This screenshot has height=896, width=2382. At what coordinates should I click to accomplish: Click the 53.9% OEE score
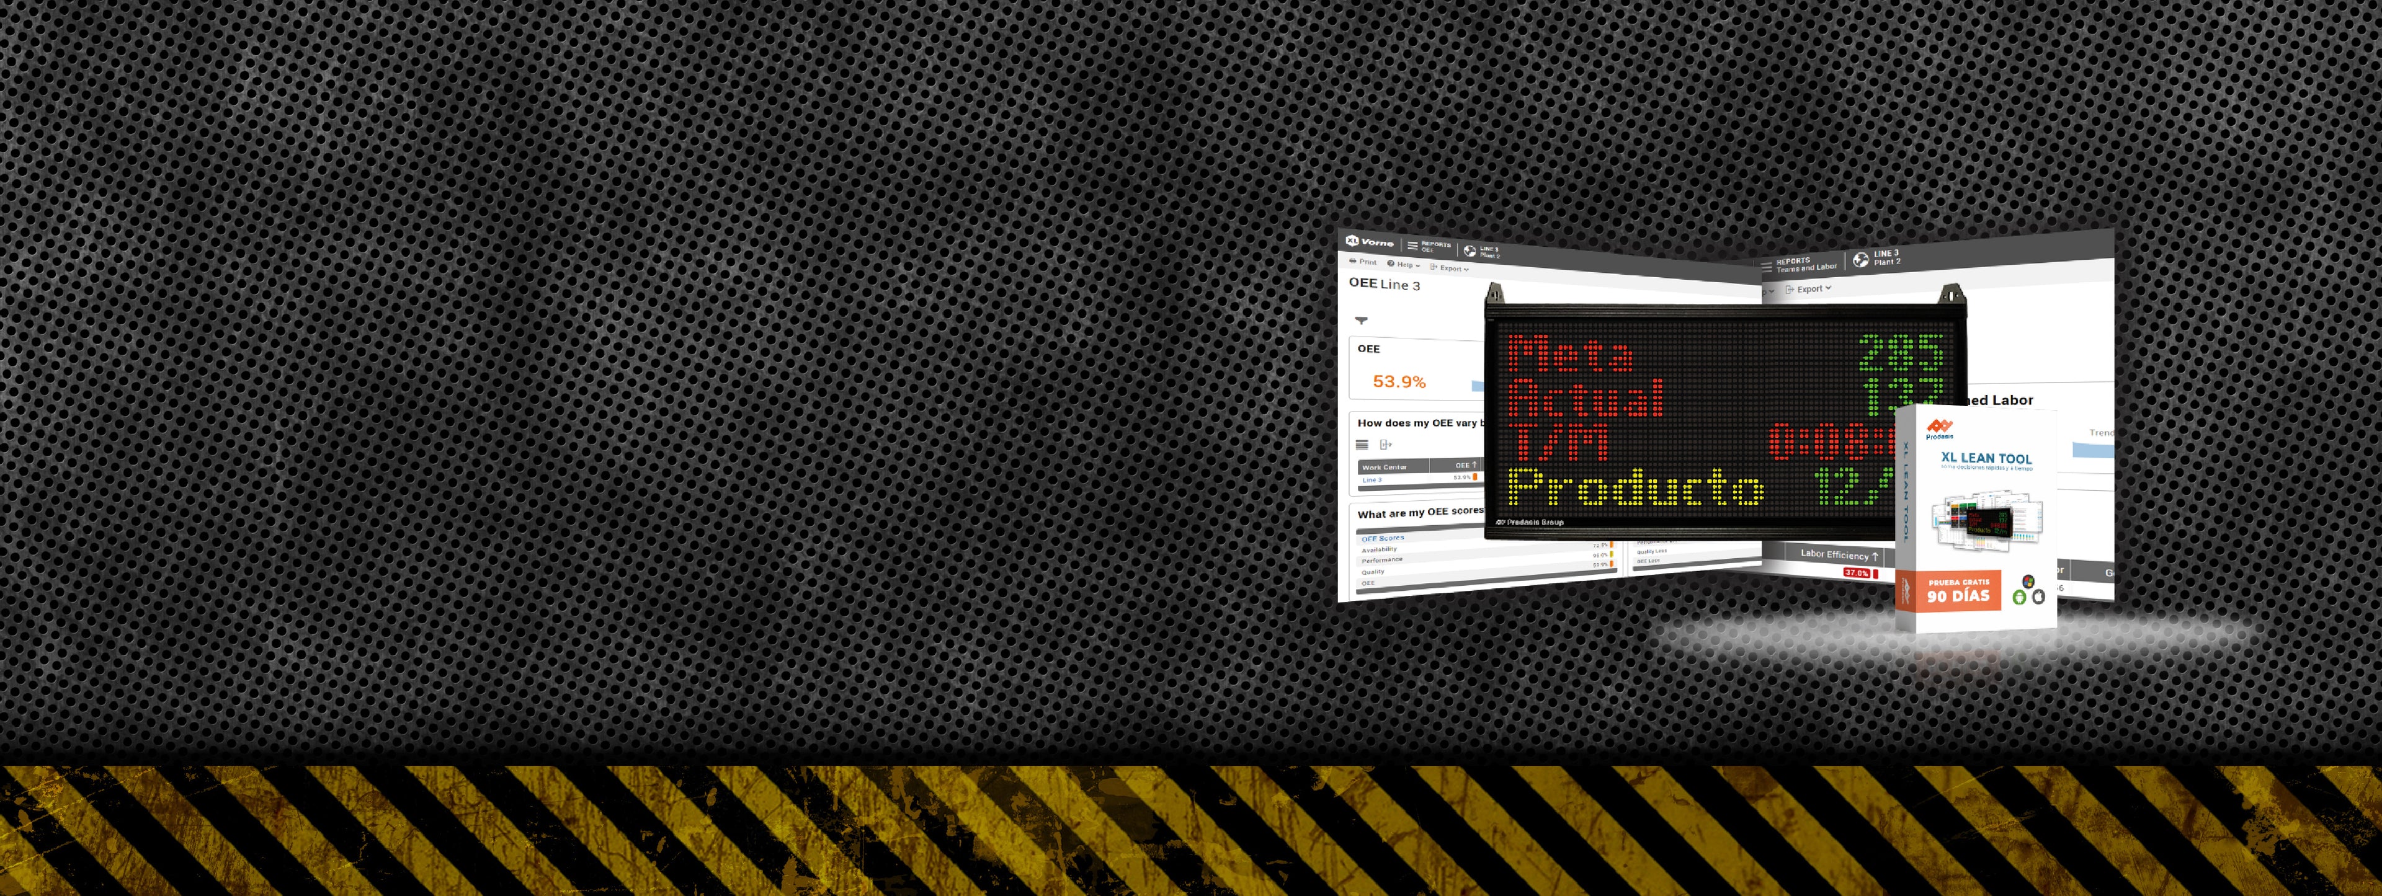1399,381
